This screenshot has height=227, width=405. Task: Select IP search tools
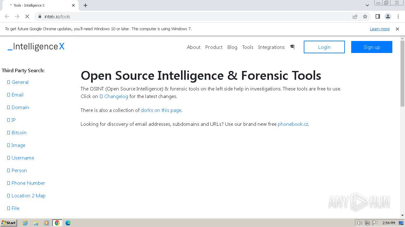pyautogui.click(x=11, y=120)
